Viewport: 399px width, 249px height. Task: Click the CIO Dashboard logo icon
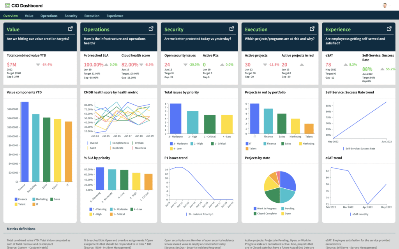(8, 5)
